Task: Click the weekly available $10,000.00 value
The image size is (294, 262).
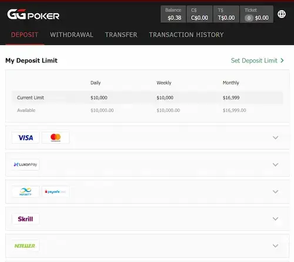Action: click(168, 110)
